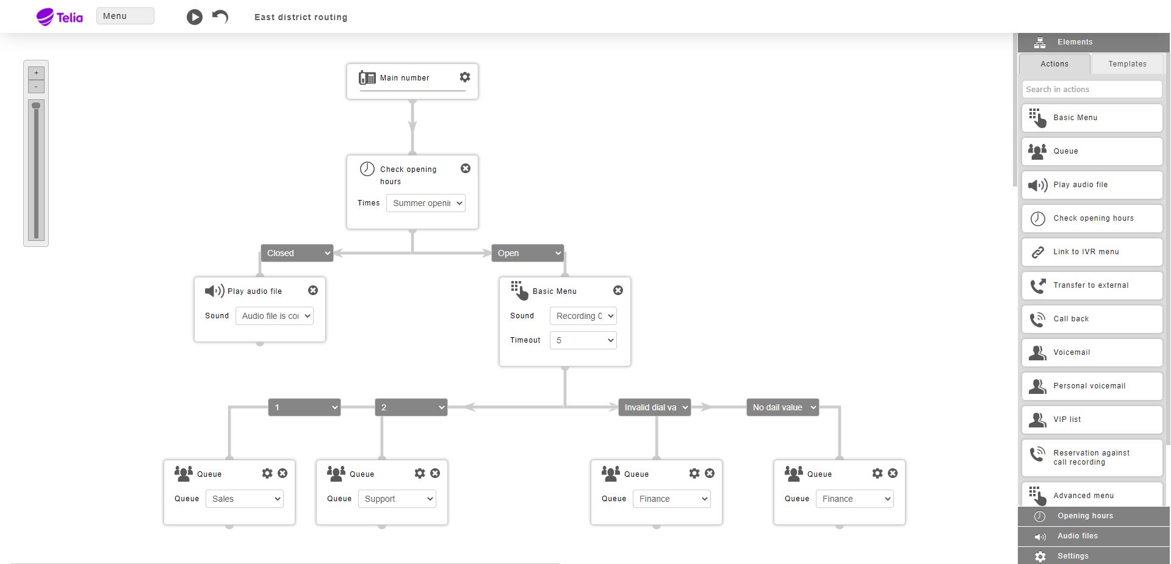Switch to the Templates tab
Image resolution: width=1171 pixels, height=564 pixels.
(x=1127, y=64)
